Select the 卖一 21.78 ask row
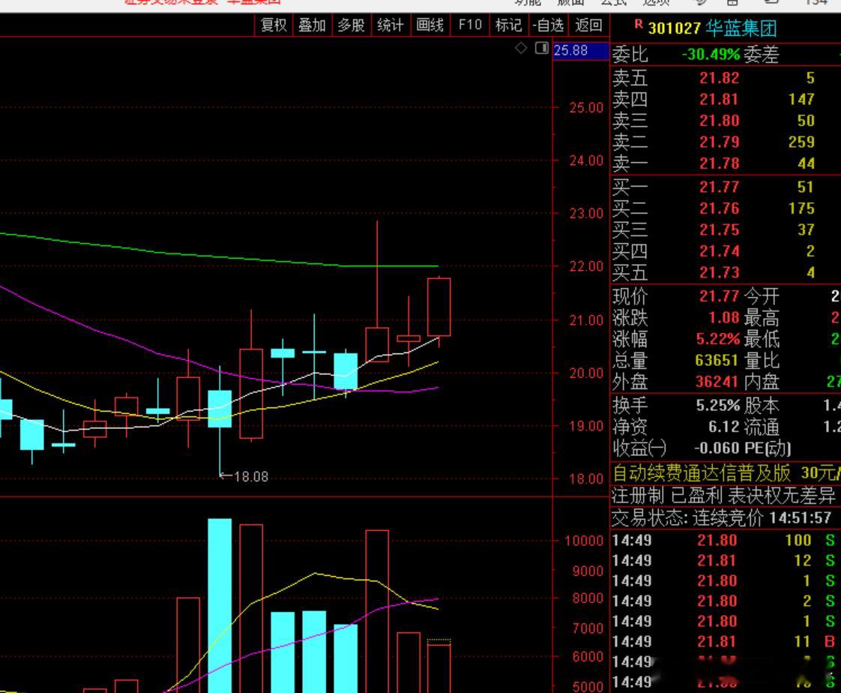 click(x=725, y=163)
